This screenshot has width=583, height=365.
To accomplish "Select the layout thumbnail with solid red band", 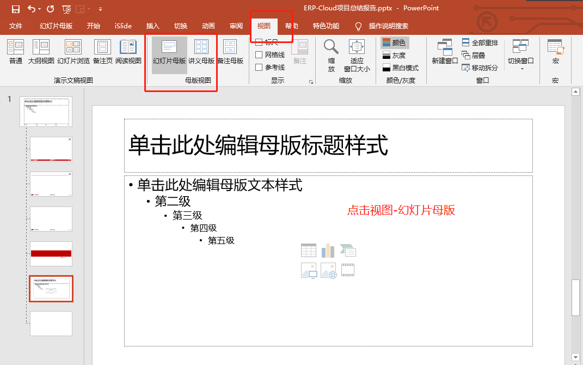I will (51, 254).
